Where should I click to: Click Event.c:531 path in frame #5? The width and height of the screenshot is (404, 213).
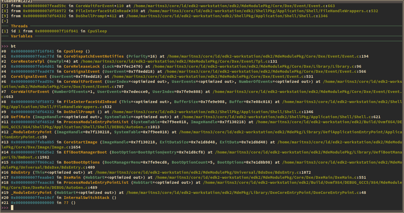tap(213, 76)
